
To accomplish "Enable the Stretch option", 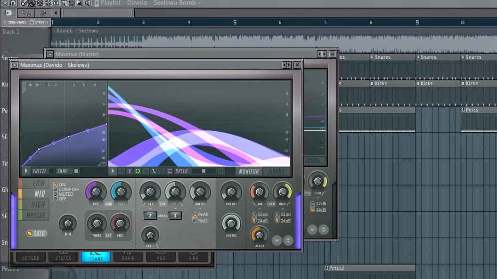I will [39, 23].
